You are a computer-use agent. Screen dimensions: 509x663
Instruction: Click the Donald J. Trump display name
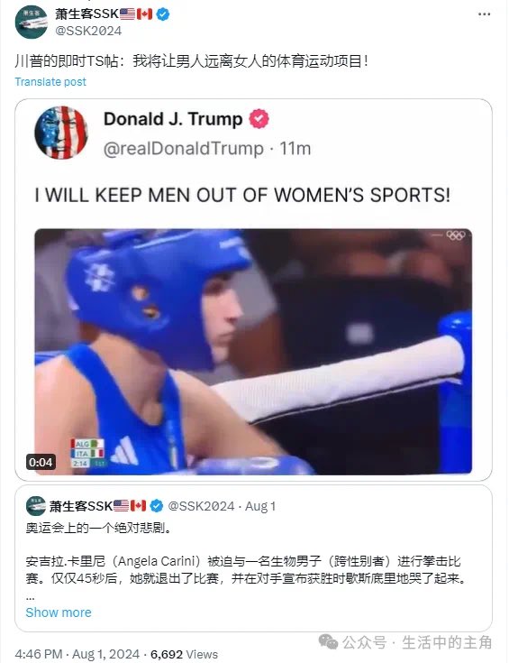click(173, 119)
